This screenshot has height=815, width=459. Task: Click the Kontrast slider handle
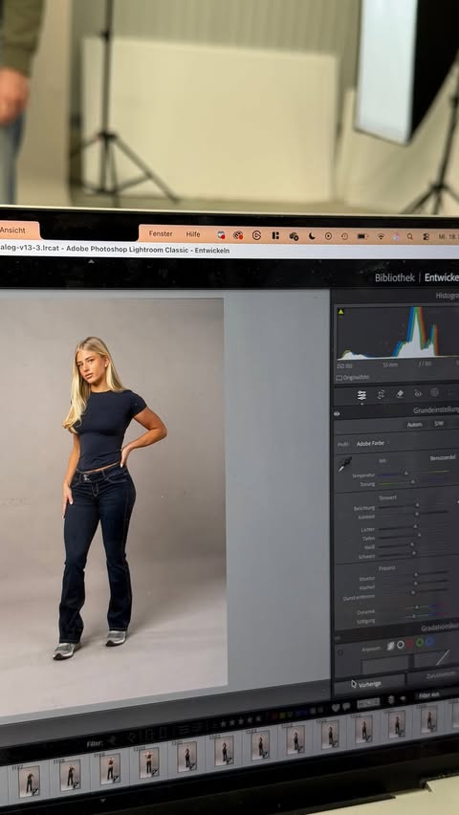coord(417,514)
